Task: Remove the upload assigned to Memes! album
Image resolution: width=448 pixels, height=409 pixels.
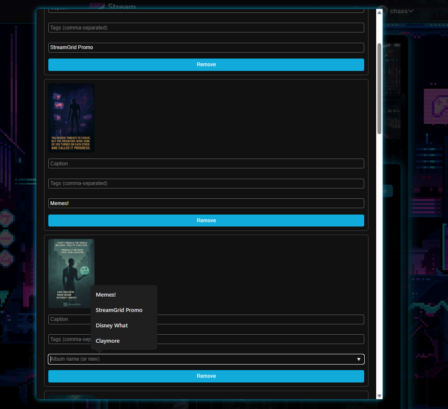Action: [x=206, y=221]
